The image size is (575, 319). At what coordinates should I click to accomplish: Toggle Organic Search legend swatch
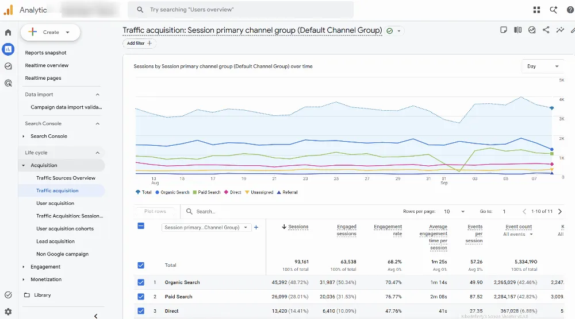158,192
